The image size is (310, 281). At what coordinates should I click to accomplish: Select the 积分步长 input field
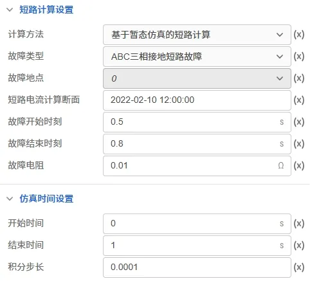click(197, 267)
